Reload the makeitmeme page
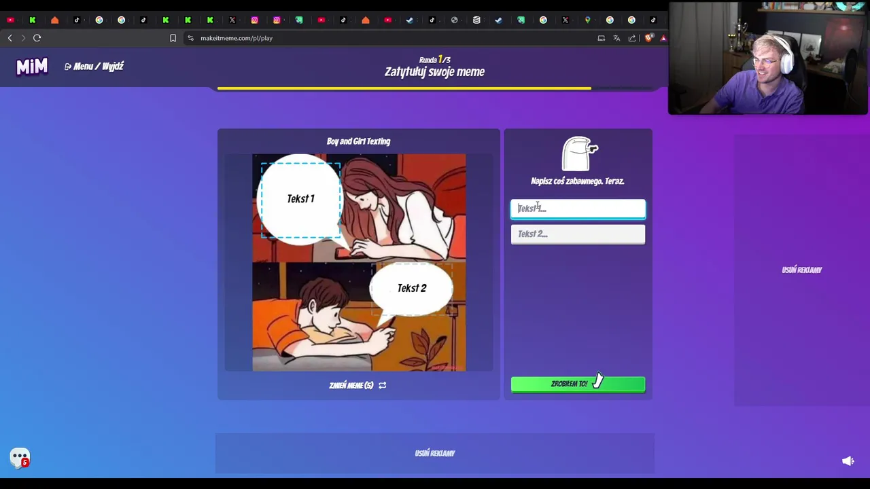Image resolution: width=870 pixels, height=489 pixels. (x=37, y=38)
